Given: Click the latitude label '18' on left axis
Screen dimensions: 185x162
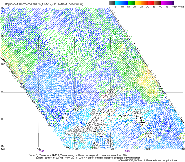Looking at the screenshot, I should [x=2, y=36].
